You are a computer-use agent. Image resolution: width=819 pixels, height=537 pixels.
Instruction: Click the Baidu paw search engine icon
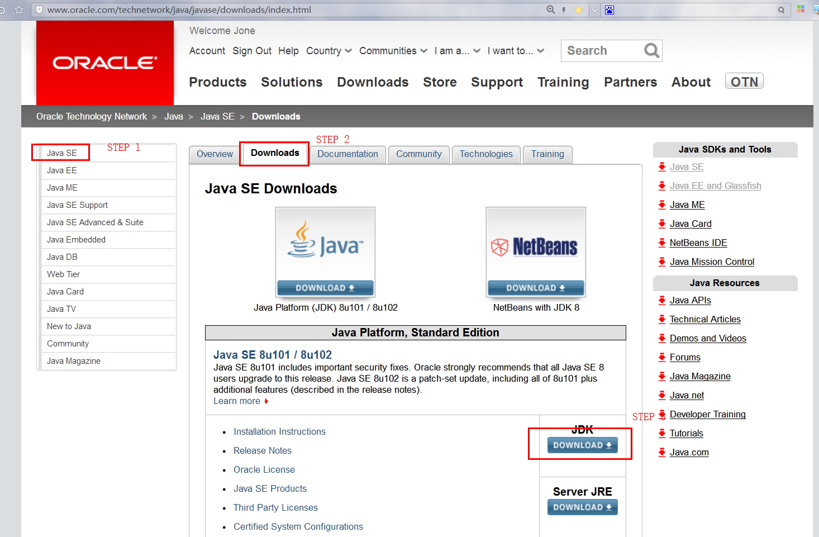click(610, 10)
